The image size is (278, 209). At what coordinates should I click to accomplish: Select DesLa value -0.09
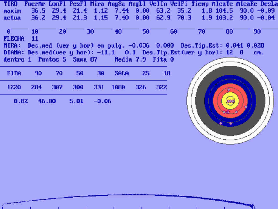266,11
